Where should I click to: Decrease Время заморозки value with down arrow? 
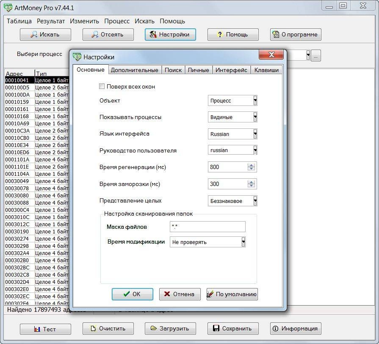pyautogui.click(x=252, y=186)
